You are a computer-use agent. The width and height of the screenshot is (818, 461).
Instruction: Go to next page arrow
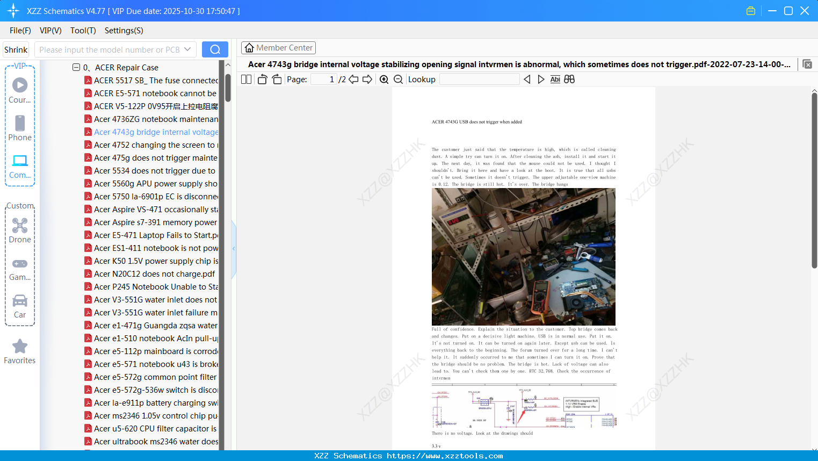[367, 80]
